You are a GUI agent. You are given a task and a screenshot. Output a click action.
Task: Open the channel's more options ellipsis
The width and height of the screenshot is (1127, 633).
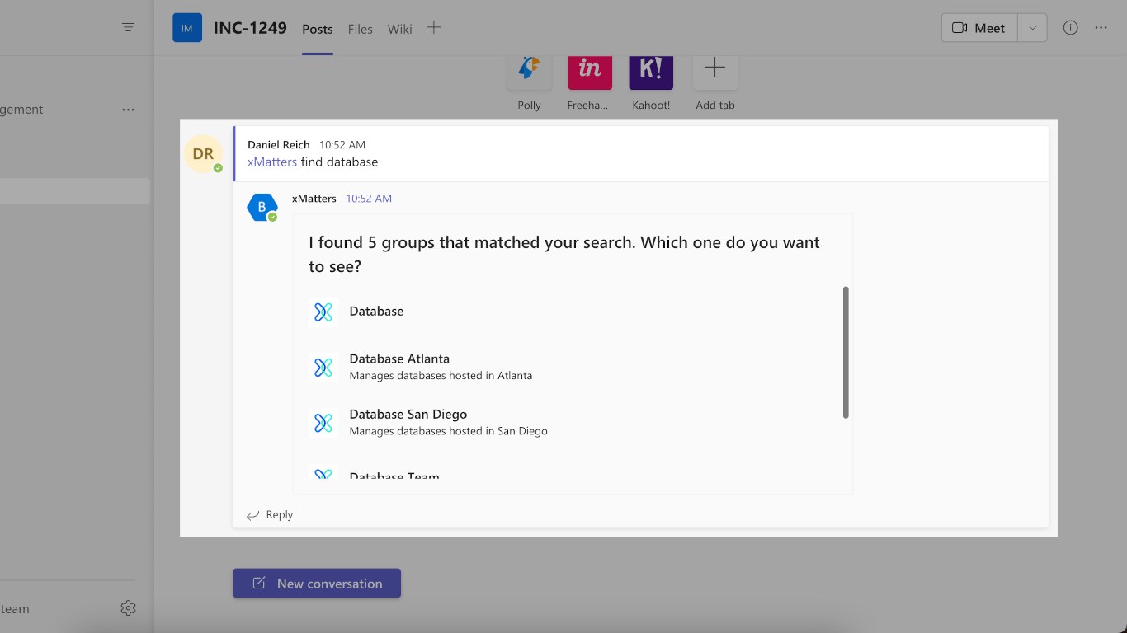tap(1101, 28)
